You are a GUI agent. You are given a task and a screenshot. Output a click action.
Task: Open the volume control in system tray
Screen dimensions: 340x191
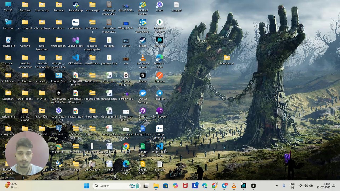tap(306, 186)
